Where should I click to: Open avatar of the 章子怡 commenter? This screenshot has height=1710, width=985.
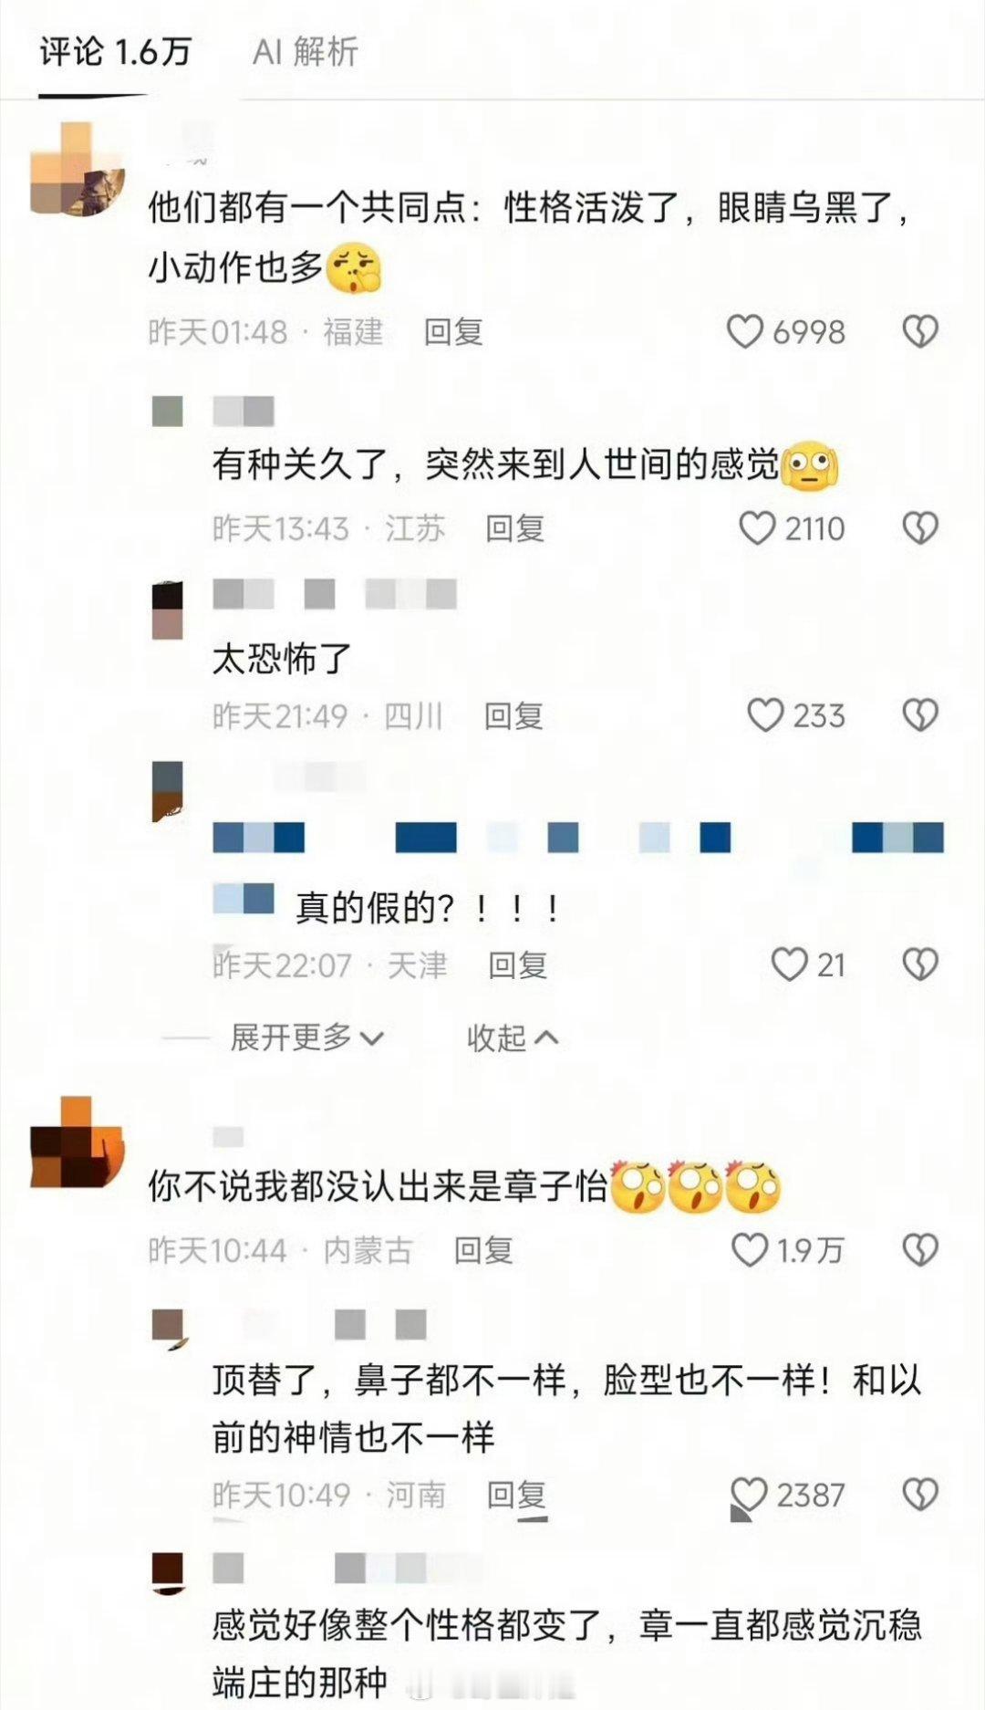point(77,1142)
